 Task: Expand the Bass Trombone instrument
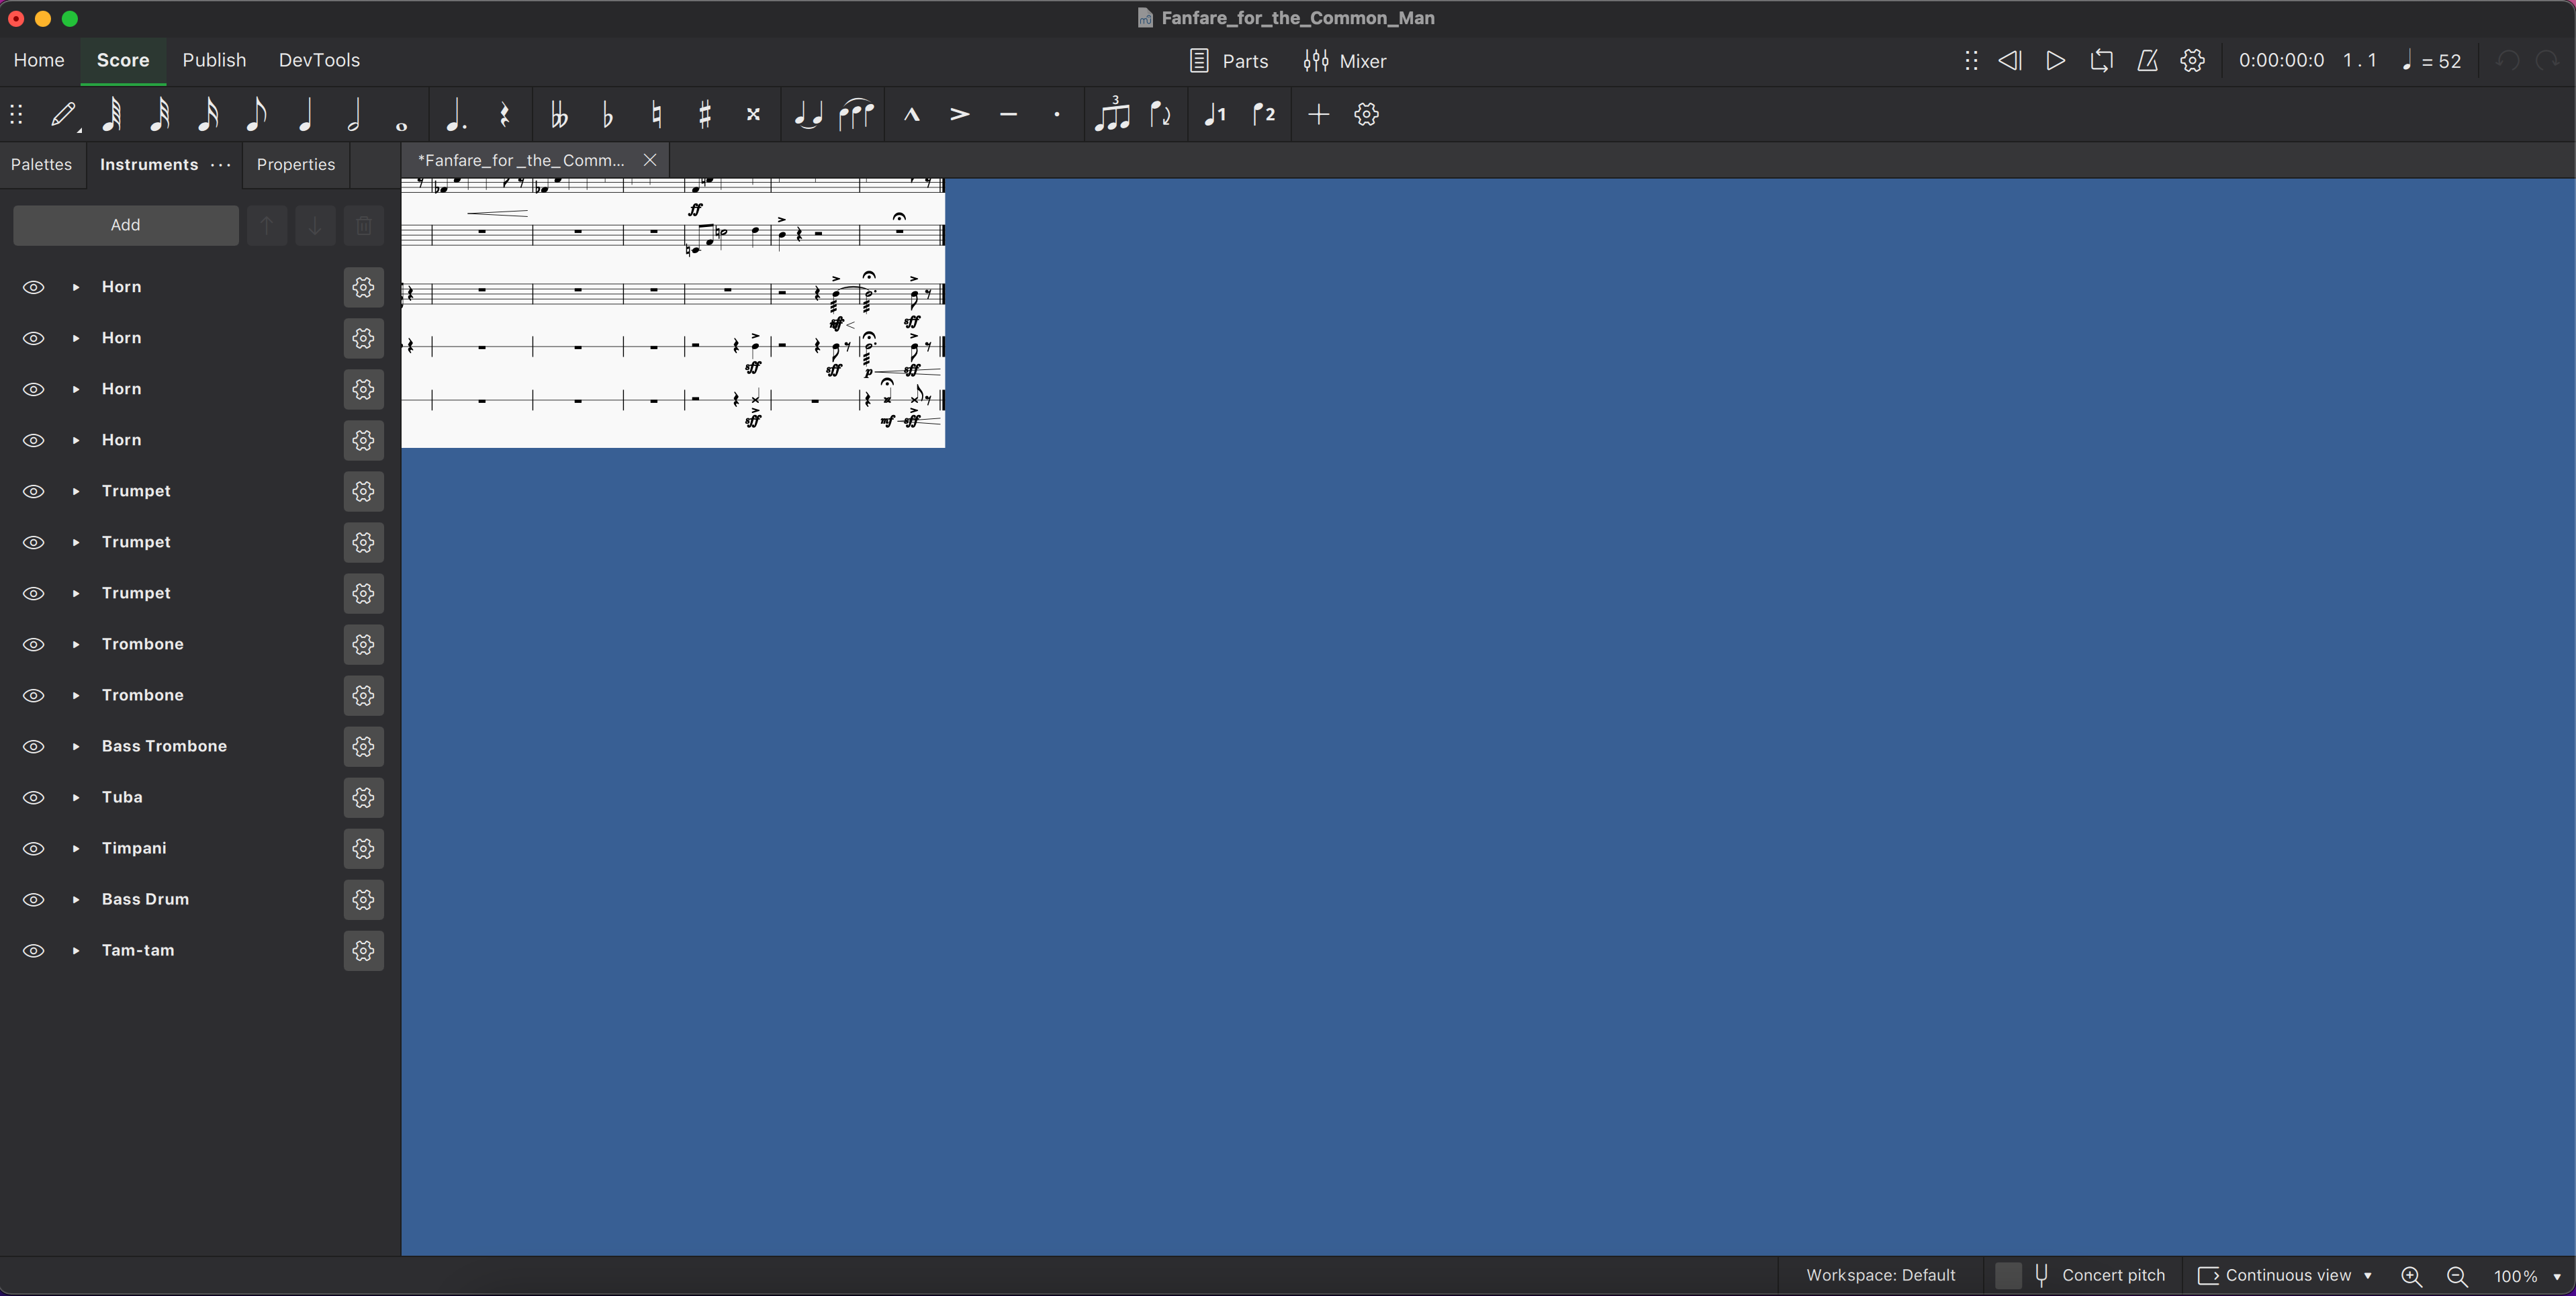pos(76,747)
